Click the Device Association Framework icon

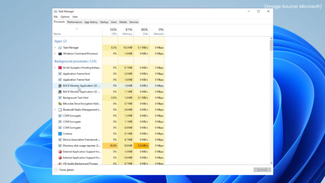click(x=60, y=140)
